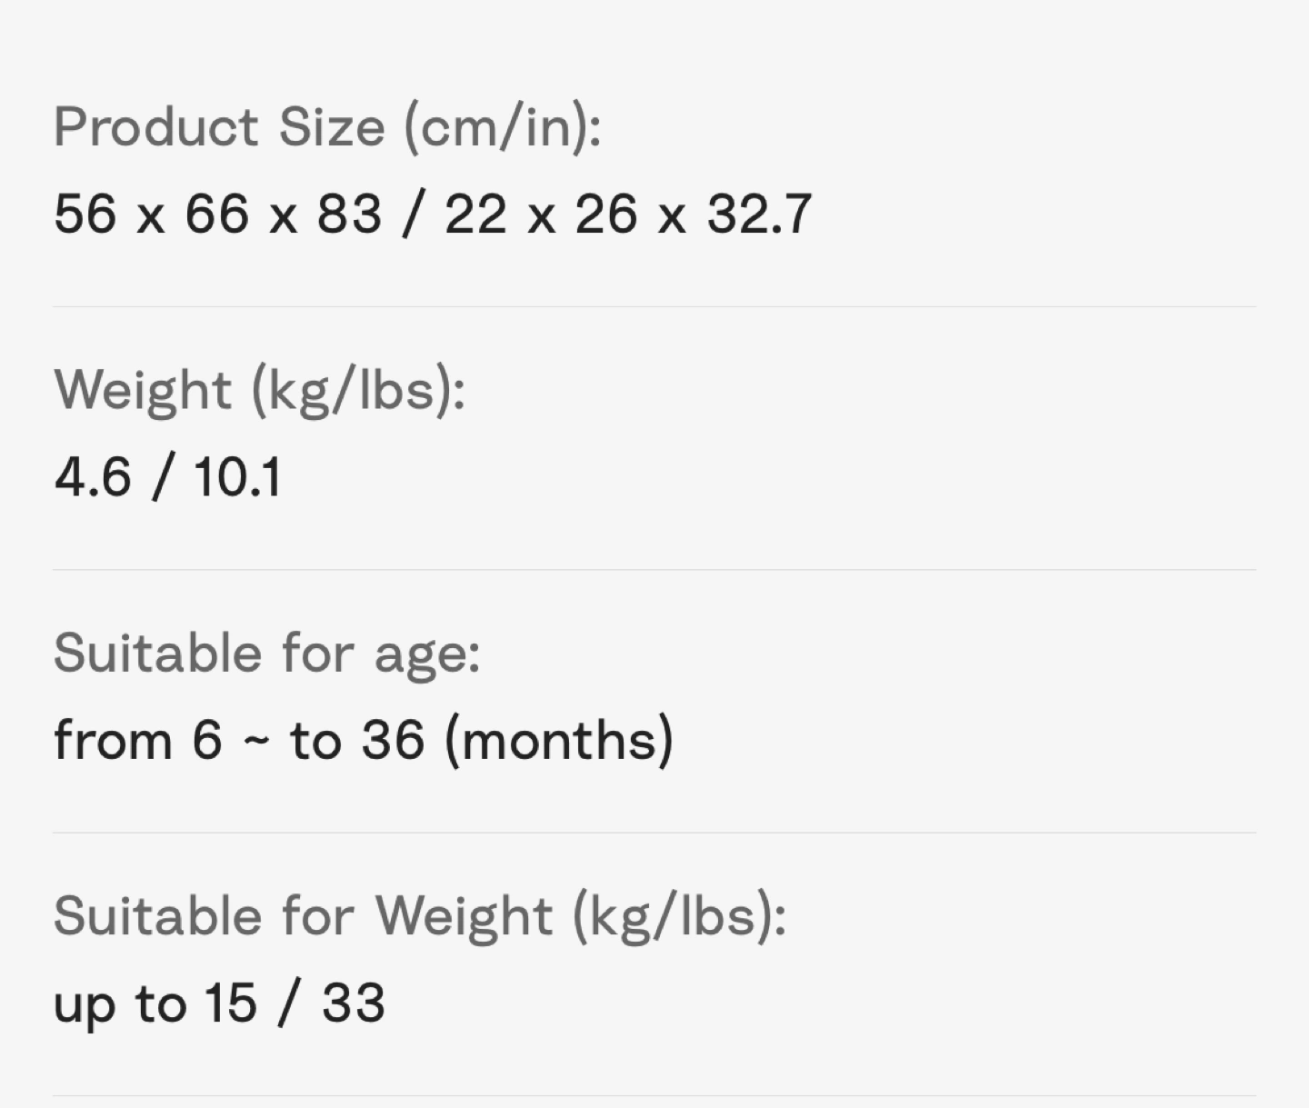Click the (months) text

pyautogui.click(x=559, y=741)
